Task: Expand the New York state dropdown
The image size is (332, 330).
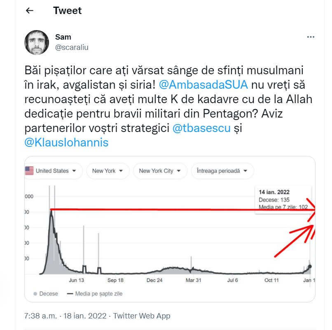Action: coord(108,171)
